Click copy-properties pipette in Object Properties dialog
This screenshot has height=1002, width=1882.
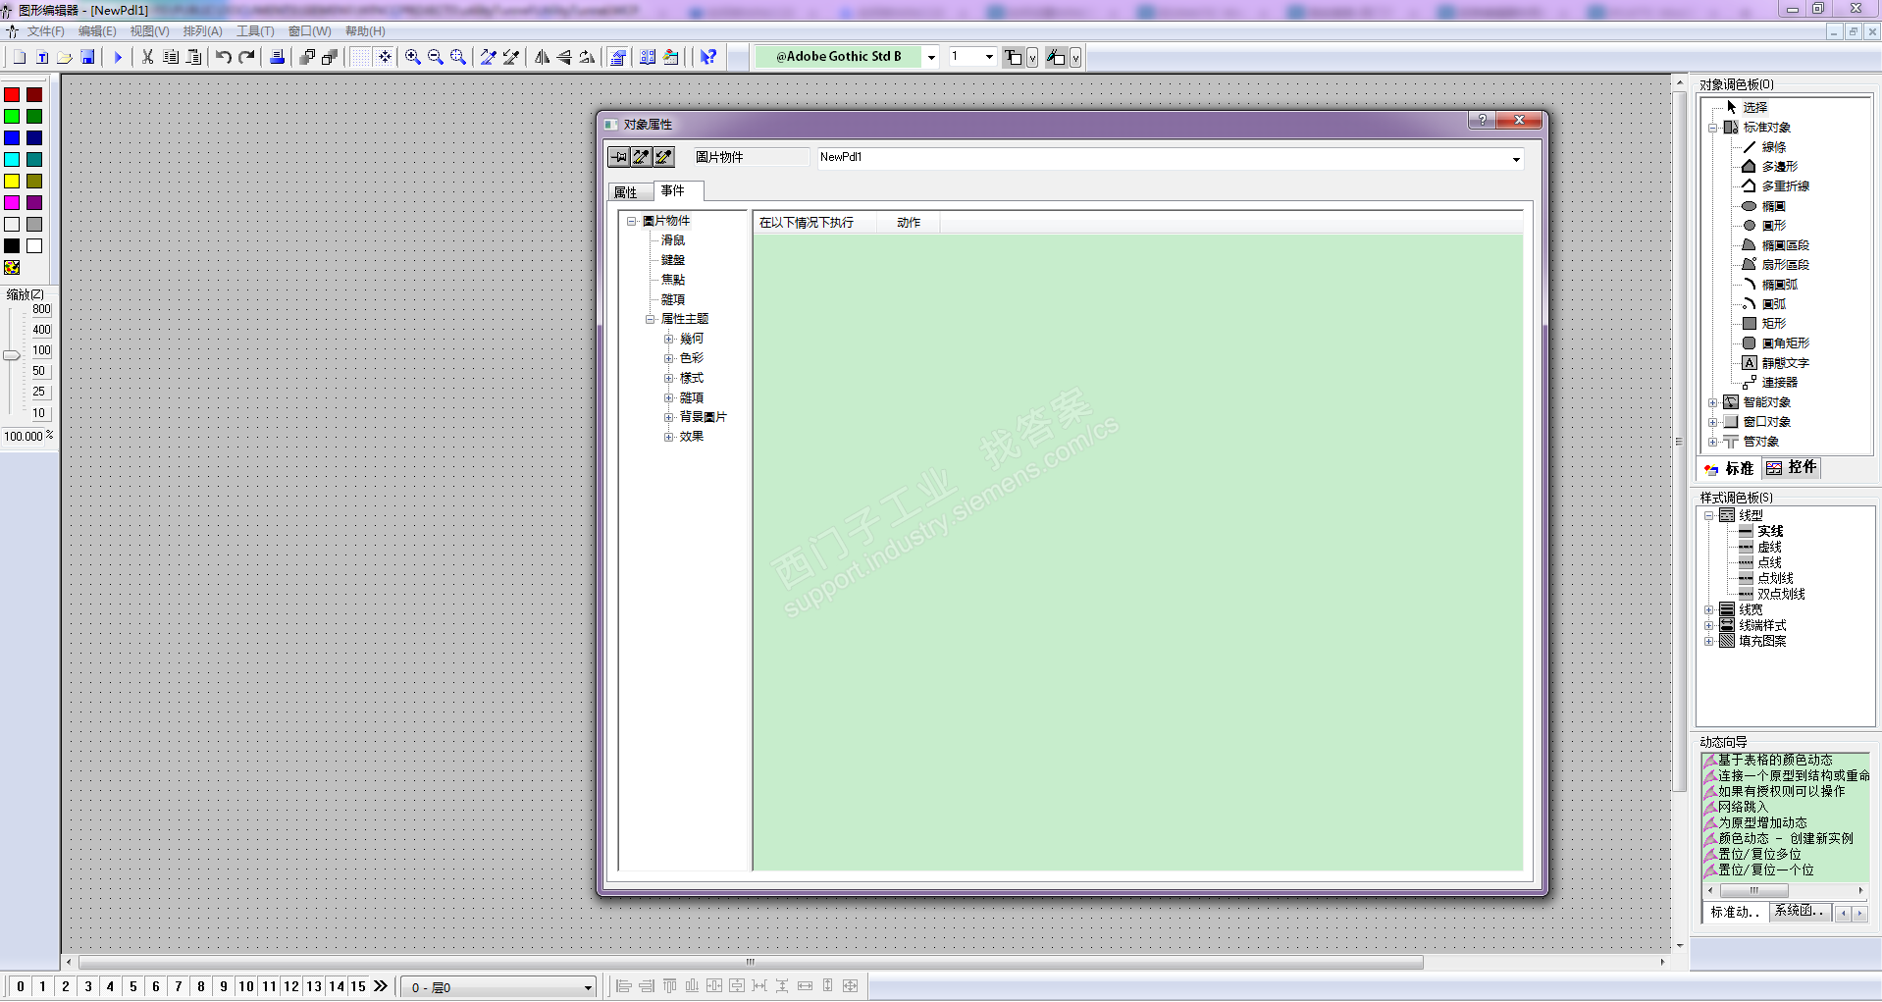coord(642,157)
